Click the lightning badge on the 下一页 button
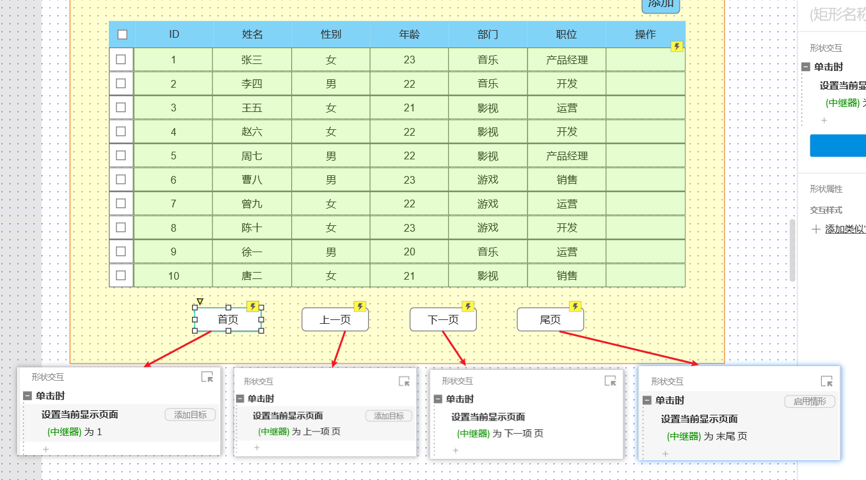 coord(468,307)
